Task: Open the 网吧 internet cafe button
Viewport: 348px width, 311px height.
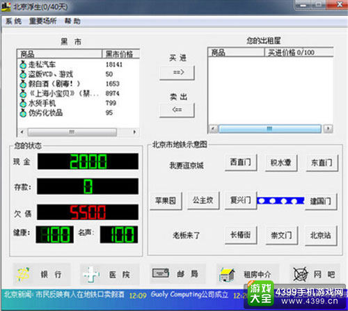Action: pos(315,275)
